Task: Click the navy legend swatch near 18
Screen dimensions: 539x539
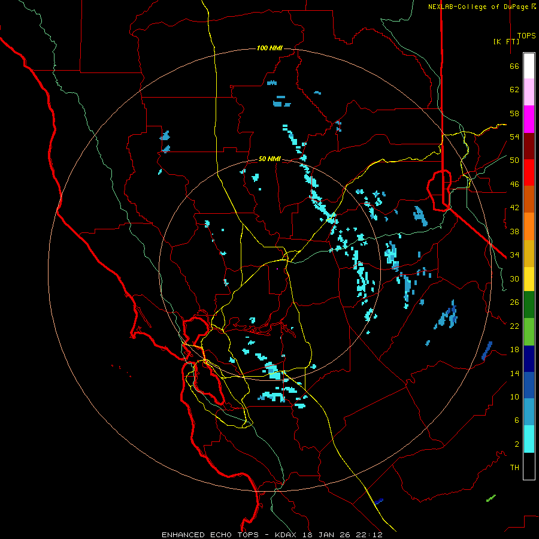Action: click(x=529, y=359)
